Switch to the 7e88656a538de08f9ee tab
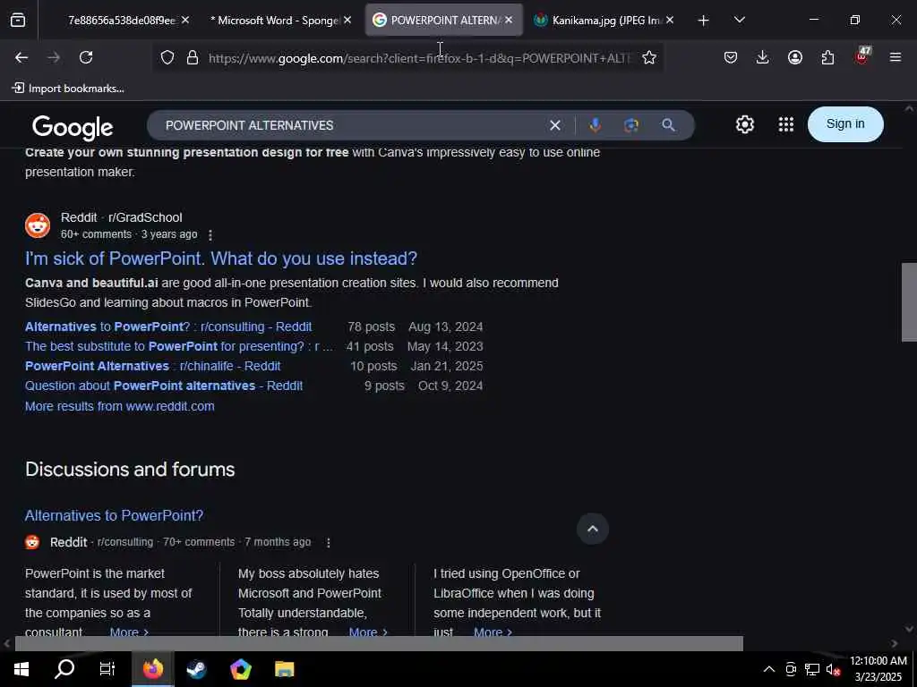917x687 pixels. 122,21
